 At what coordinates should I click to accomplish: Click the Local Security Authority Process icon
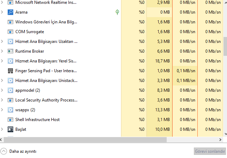pos(10,100)
